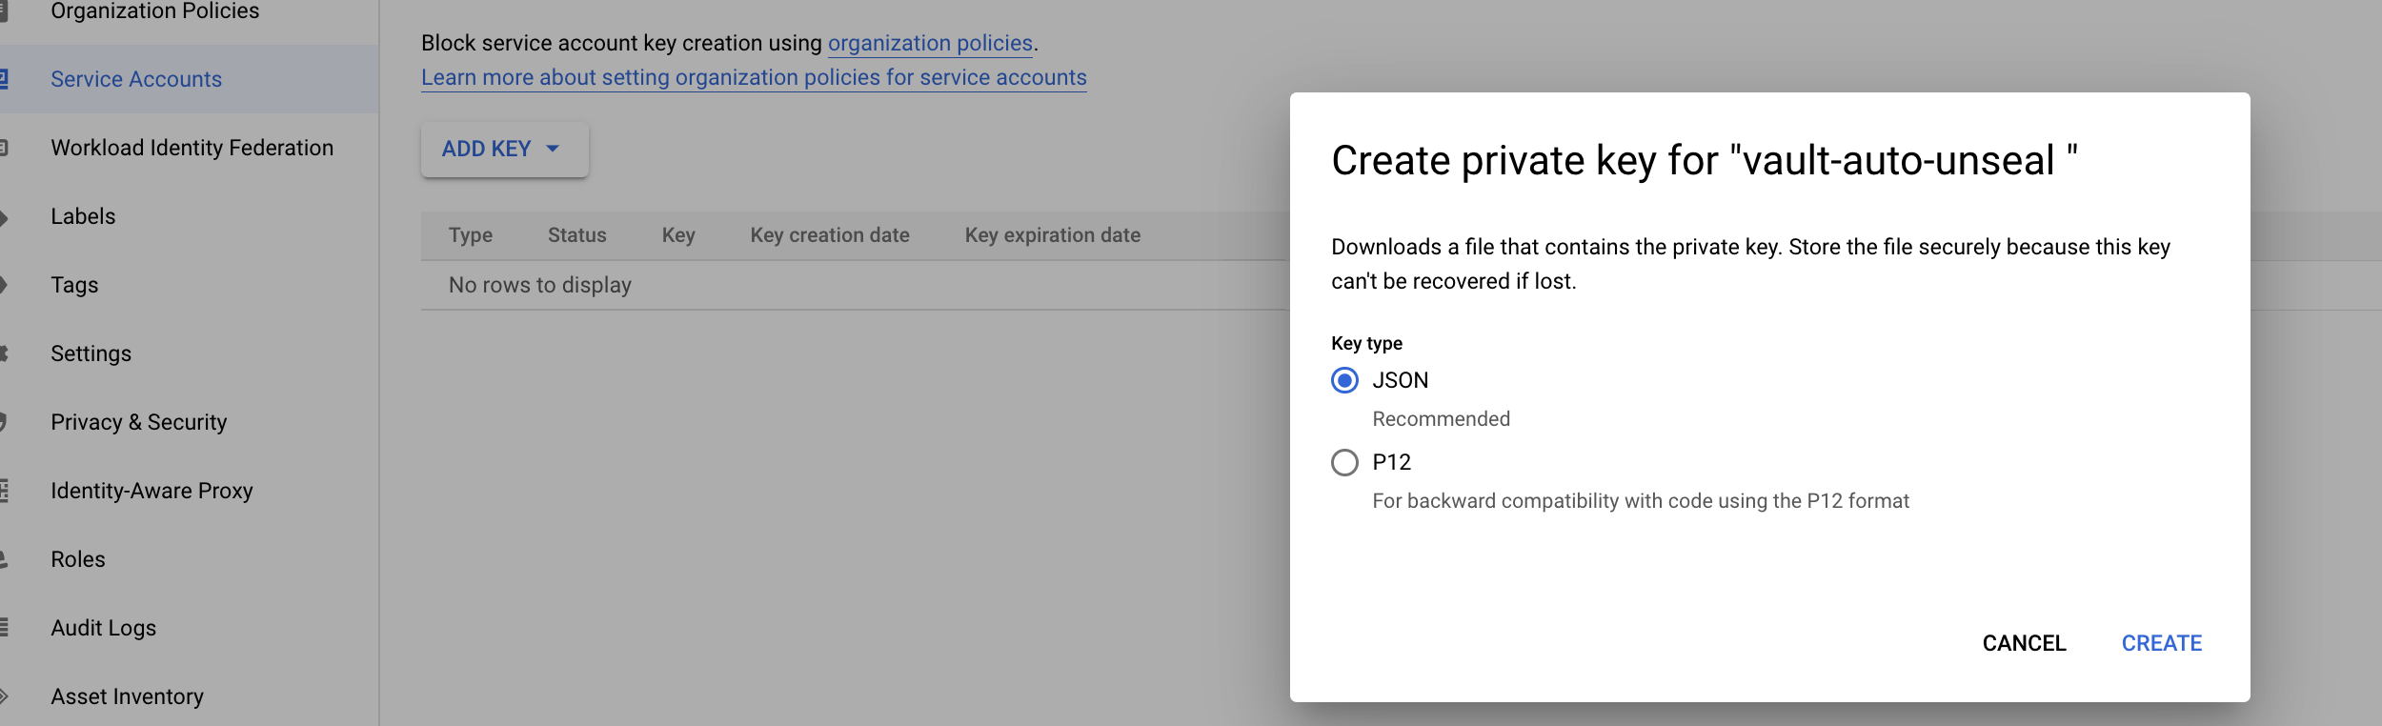Open Labels in the sidebar

(x=83, y=216)
